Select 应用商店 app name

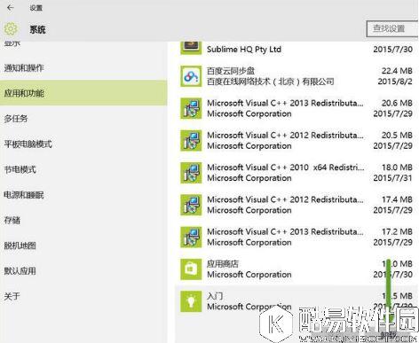point(223,264)
